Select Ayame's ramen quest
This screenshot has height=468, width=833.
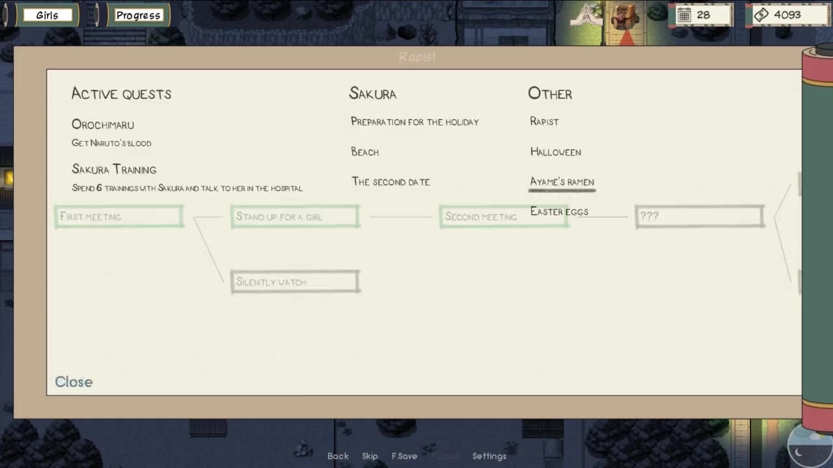[562, 182]
